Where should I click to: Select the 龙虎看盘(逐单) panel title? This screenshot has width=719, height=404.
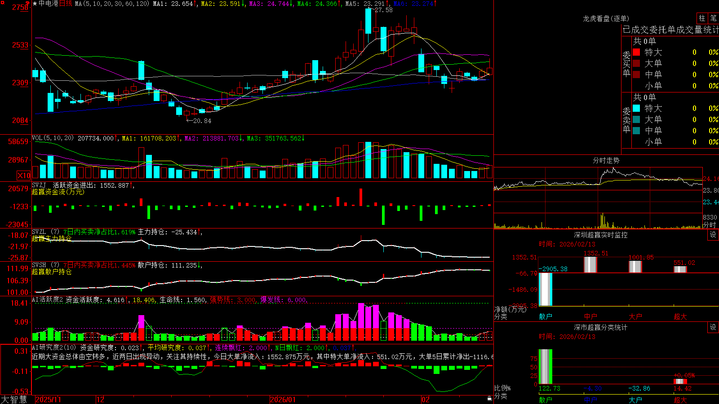(x=606, y=18)
